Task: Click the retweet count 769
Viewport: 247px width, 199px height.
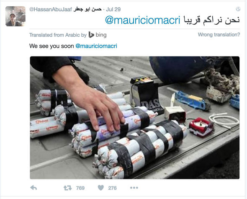Action: coord(80,188)
